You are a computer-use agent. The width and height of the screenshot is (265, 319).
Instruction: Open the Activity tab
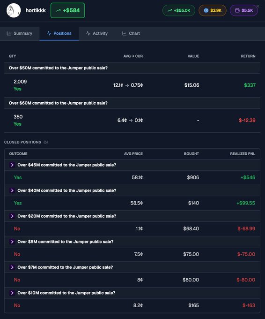[97, 33]
